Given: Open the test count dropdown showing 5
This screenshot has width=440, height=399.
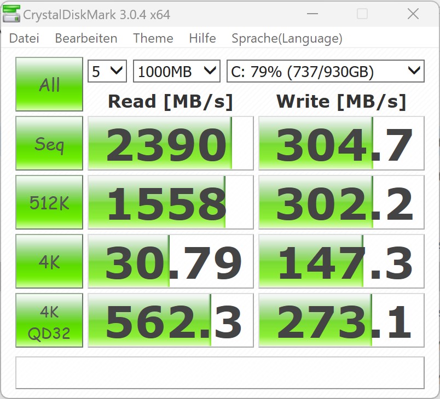Looking at the screenshot, I should [x=107, y=71].
